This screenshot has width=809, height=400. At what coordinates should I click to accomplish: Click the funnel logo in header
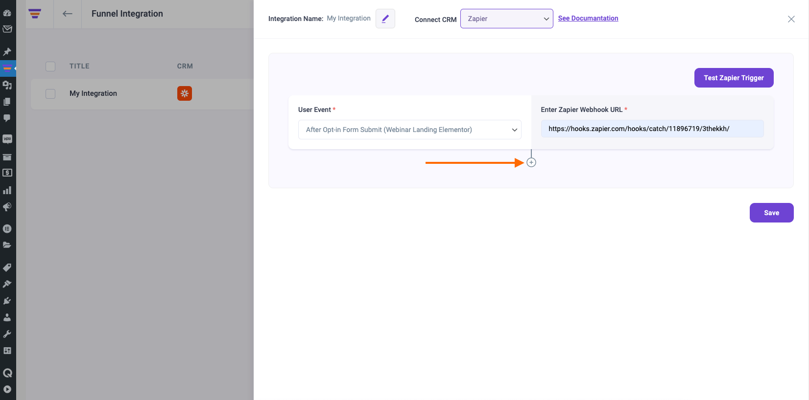pyautogui.click(x=35, y=14)
